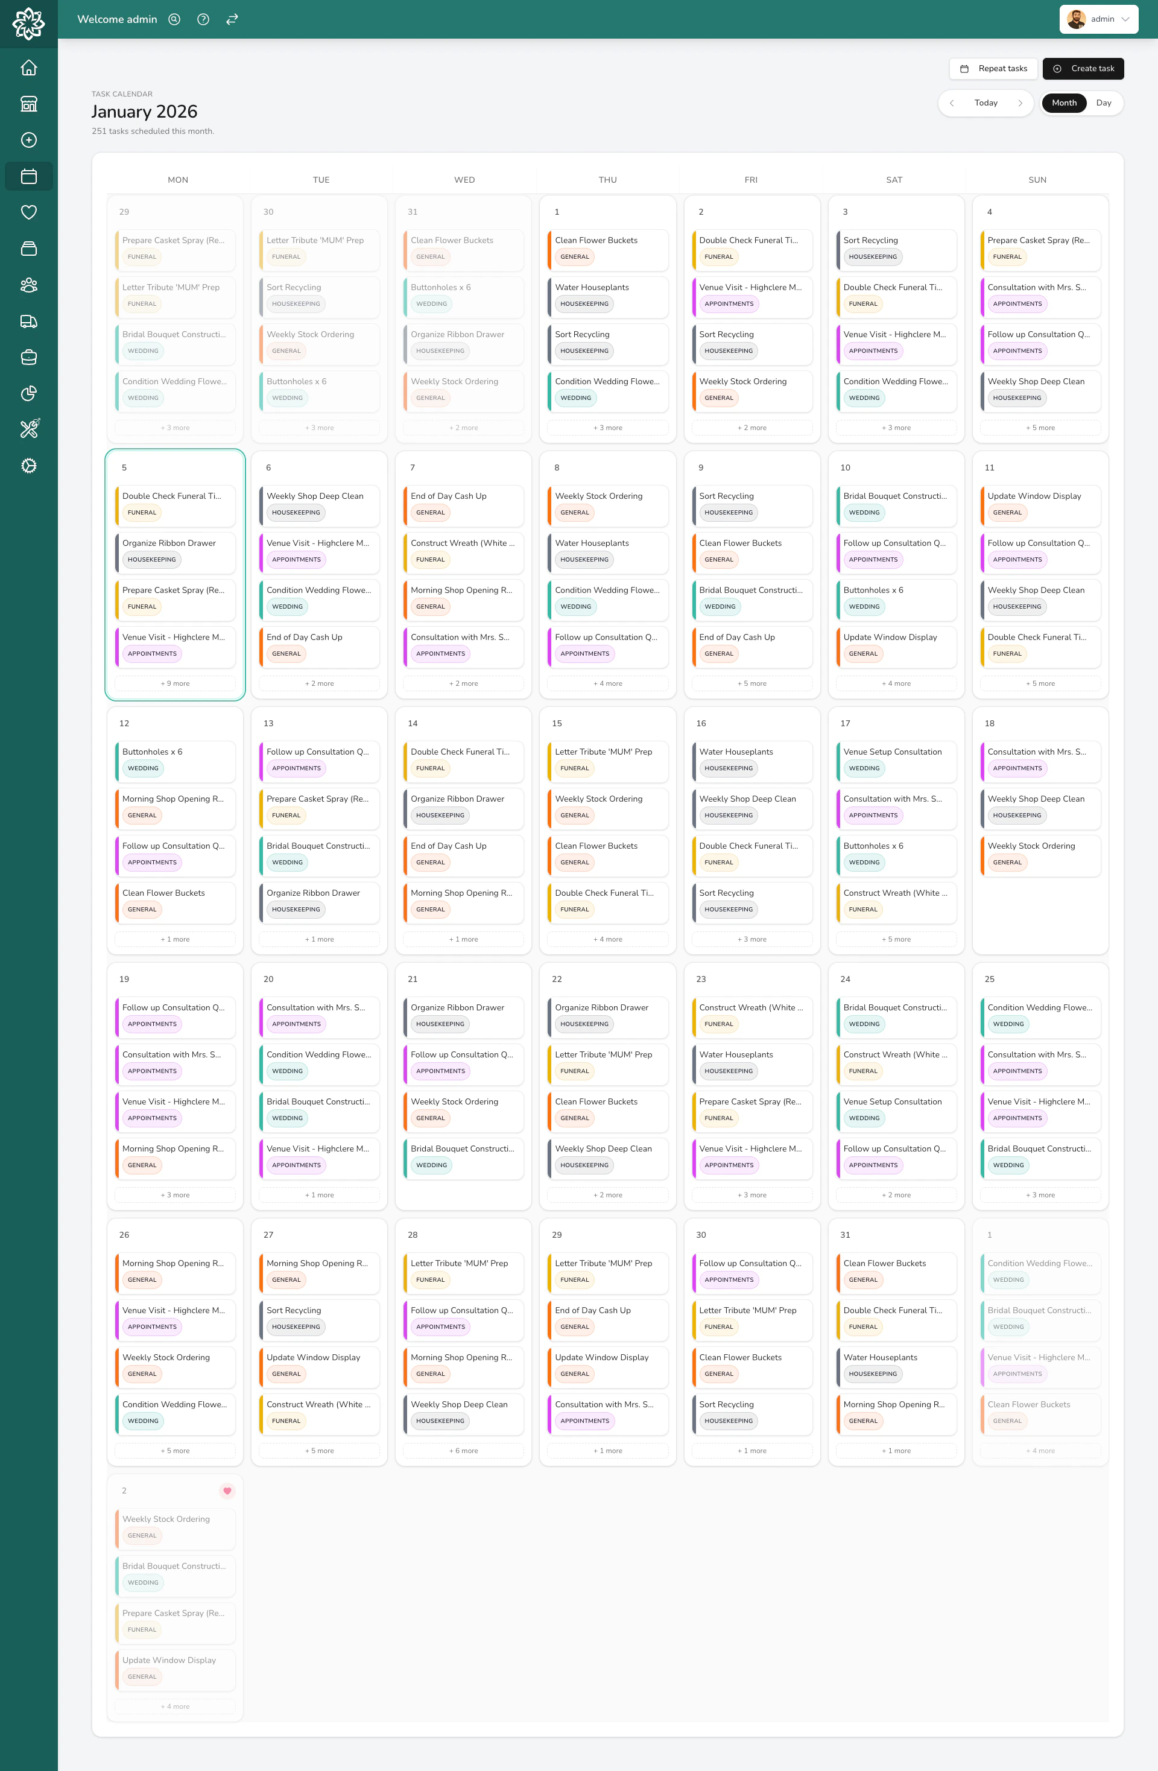Image resolution: width=1158 pixels, height=1771 pixels.
Task: Click the yellow FUNERAL color bar on Prepare Casket Spray
Action: click(x=117, y=600)
